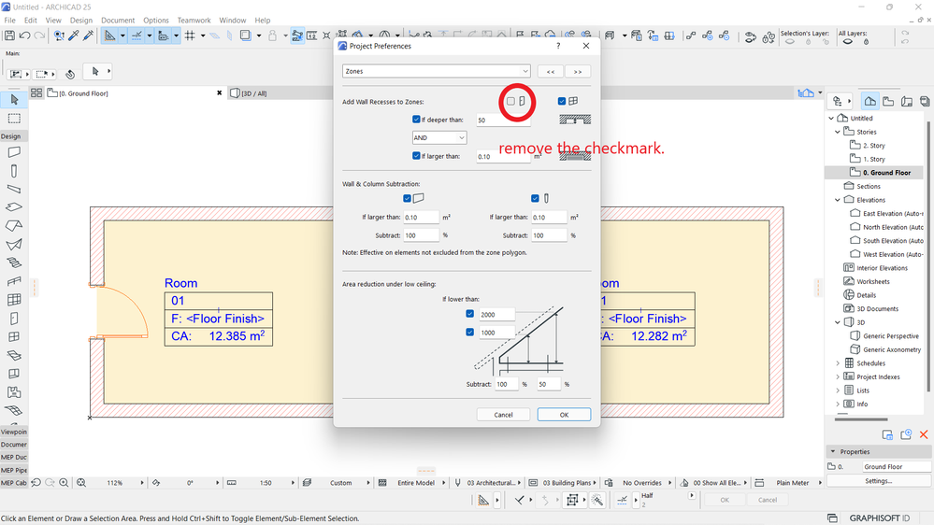Image resolution: width=934 pixels, height=525 pixels.
Task: Toggle the 2000 low ceiling checkbox
Action: (x=470, y=314)
